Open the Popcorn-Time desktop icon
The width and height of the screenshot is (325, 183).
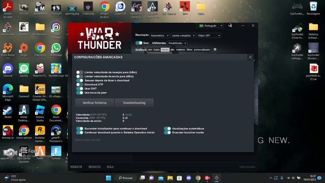pyautogui.click(x=40, y=71)
